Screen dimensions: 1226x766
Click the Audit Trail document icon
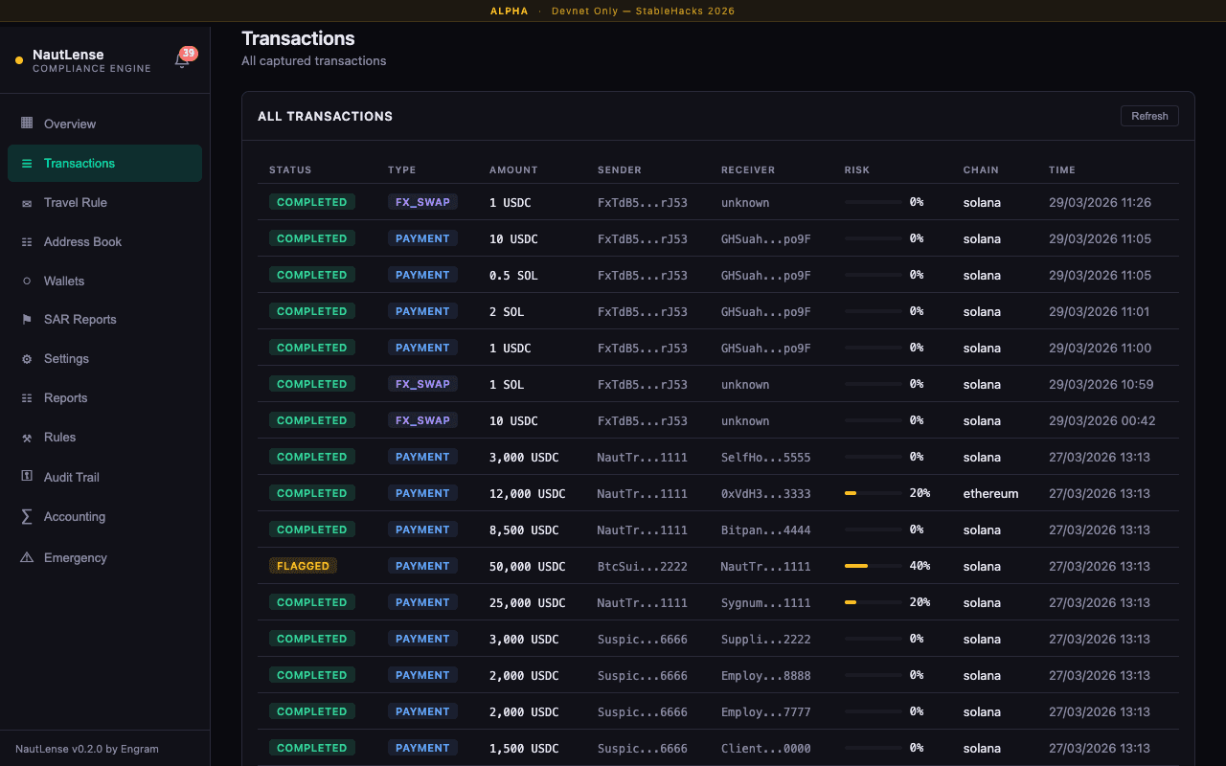(28, 477)
